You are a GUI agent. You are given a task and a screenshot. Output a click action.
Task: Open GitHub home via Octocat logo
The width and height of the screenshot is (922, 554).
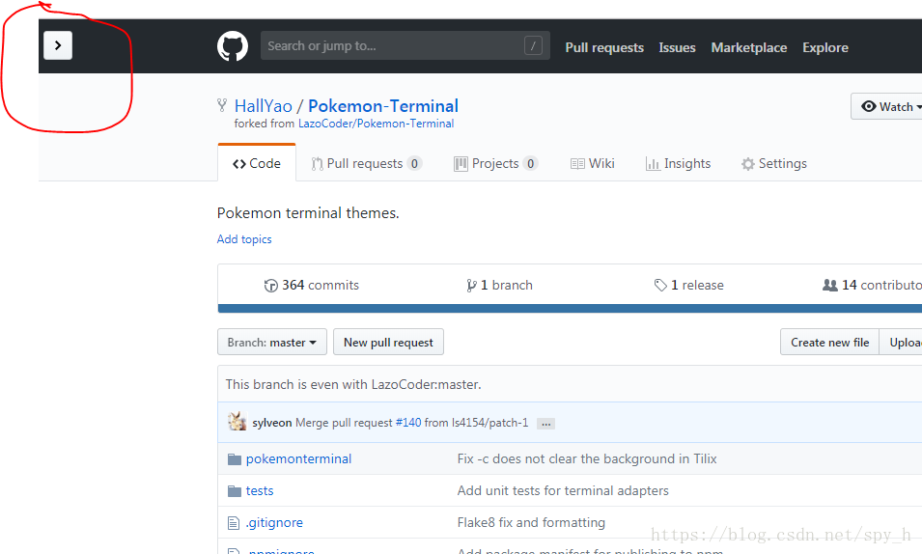[x=233, y=46]
